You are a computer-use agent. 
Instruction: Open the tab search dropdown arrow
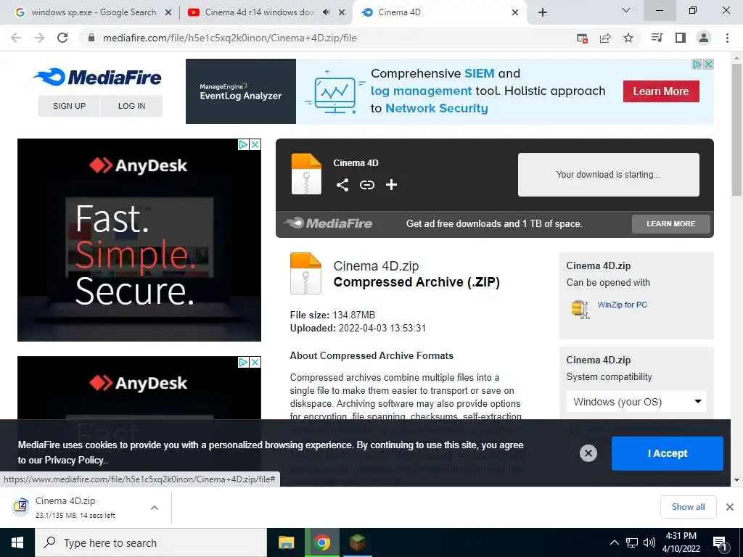tap(626, 10)
